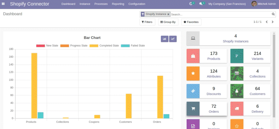
Task: Open the messages chat icon
Action: [201, 4]
